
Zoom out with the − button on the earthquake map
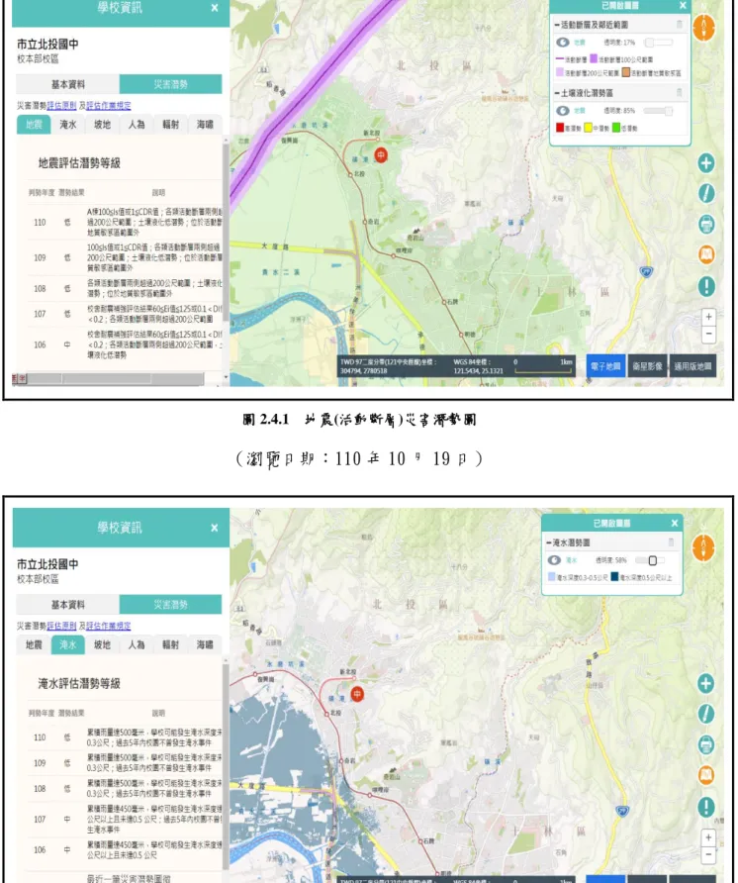pyautogui.click(x=708, y=334)
